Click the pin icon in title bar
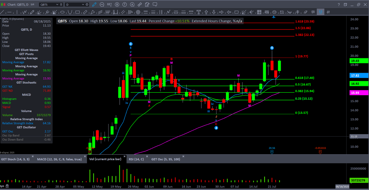The height and width of the screenshot is (190, 369). click(140, 5)
